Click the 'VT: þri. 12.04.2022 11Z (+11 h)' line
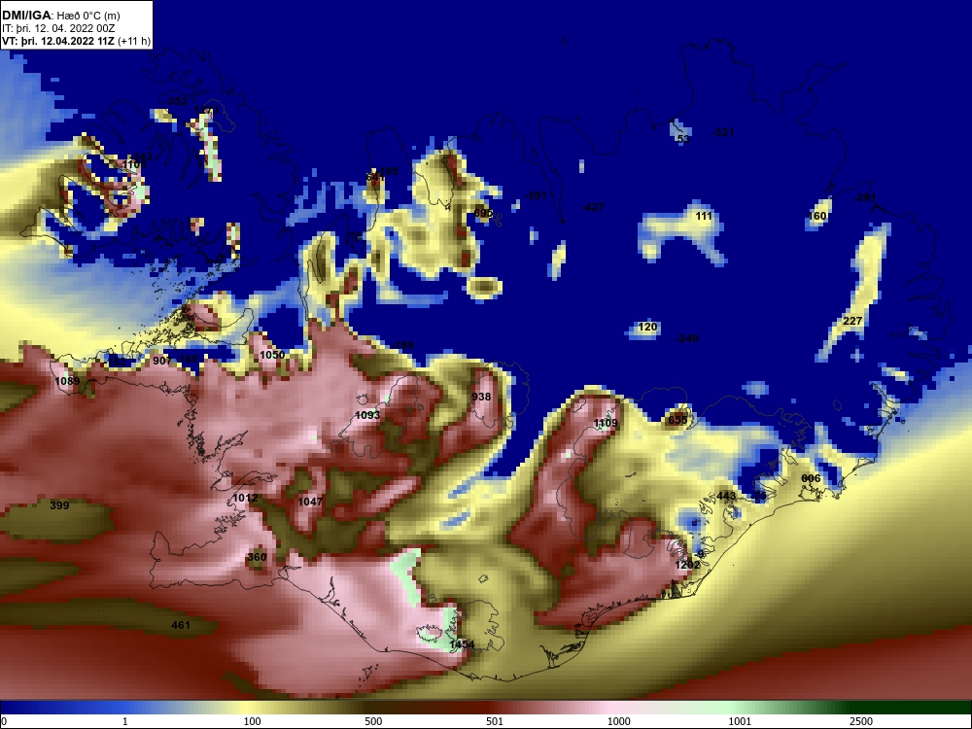 pos(76,42)
